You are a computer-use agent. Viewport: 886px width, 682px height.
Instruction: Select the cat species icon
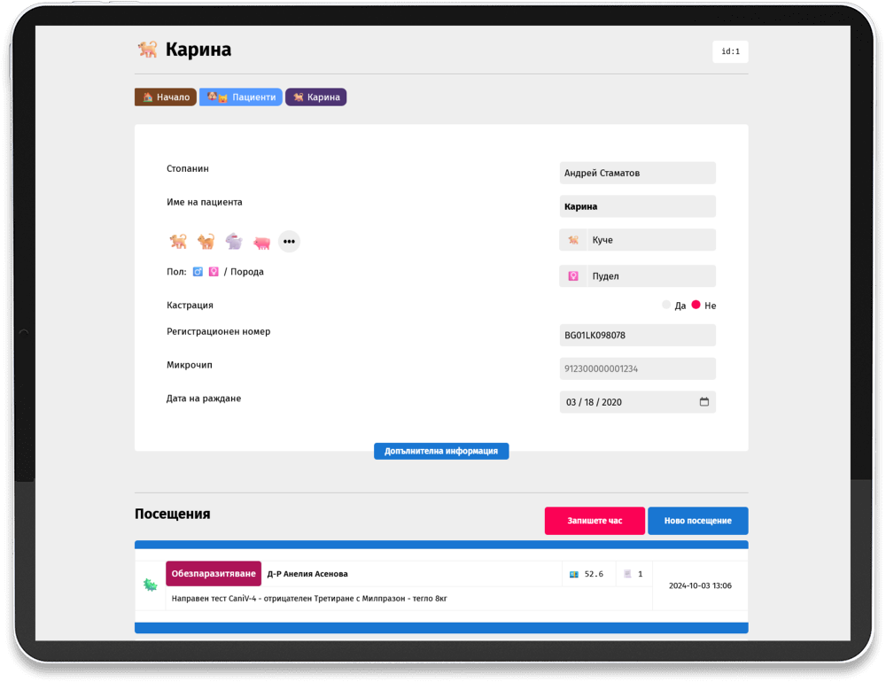[206, 242]
